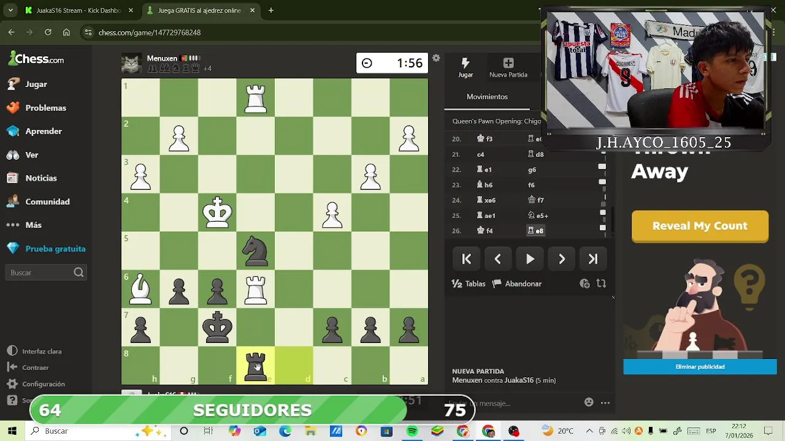Open Problemas in the sidebar
Image resolution: width=785 pixels, height=441 pixels.
[46, 108]
